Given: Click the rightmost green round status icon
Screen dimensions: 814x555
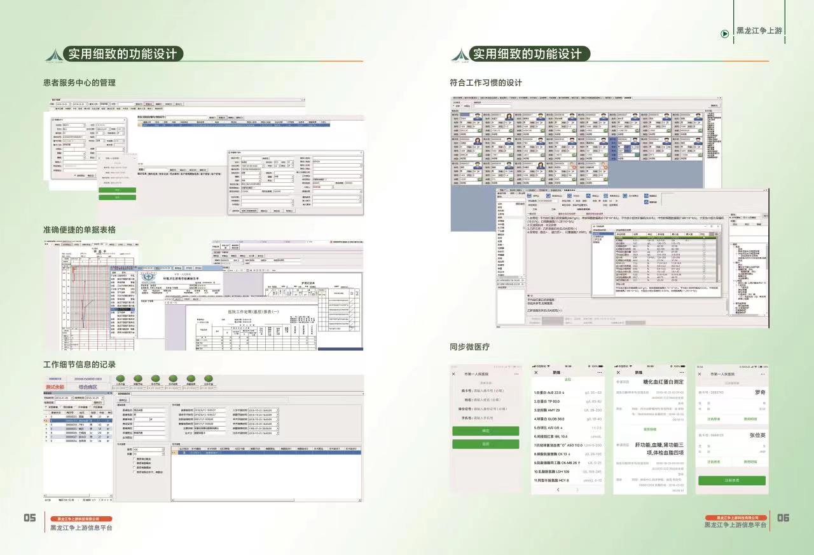Looking at the screenshot, I should [x=208, y=378].
